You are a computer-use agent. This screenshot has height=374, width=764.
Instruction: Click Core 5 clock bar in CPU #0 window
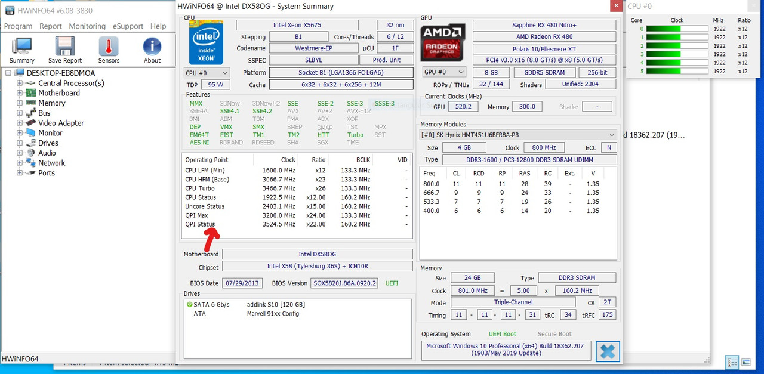(676, 72)
